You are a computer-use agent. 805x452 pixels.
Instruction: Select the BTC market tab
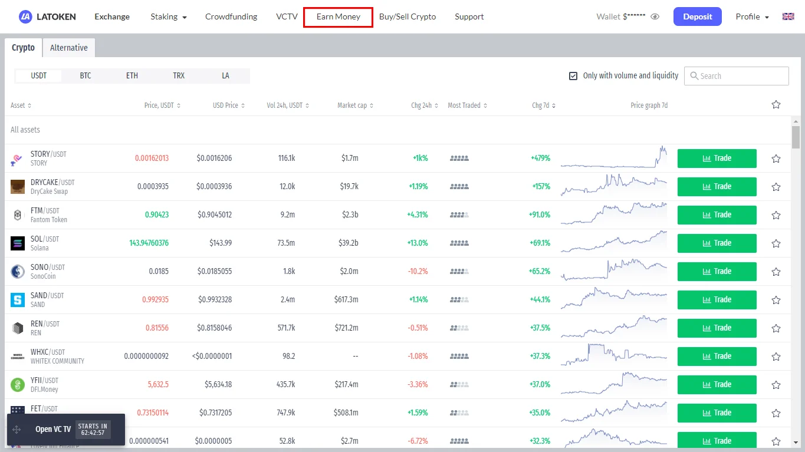[86, 76]
